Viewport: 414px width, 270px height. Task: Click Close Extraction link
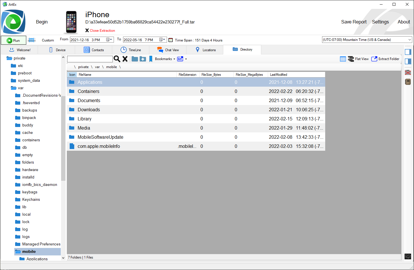100,31
